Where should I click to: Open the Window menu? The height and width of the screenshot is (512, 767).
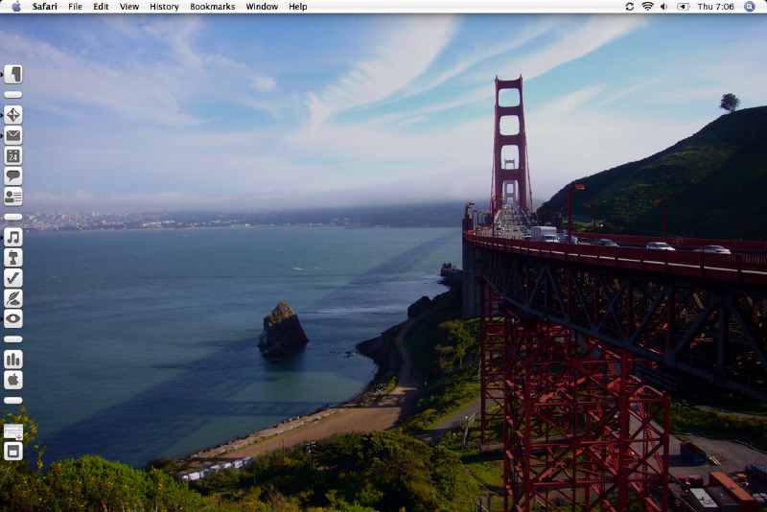click(262, 7)
